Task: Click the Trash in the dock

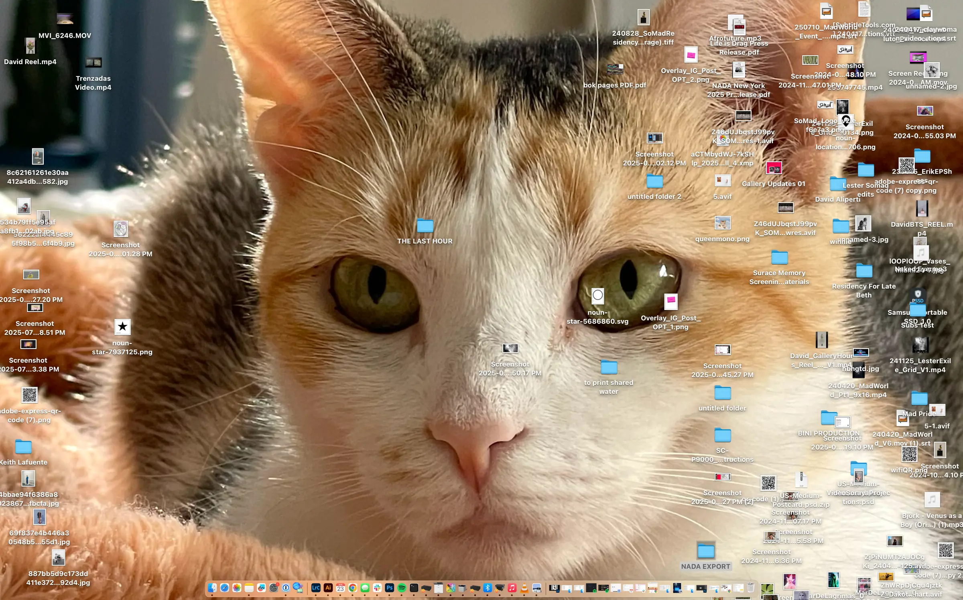Action: click(x=751, y=588)
